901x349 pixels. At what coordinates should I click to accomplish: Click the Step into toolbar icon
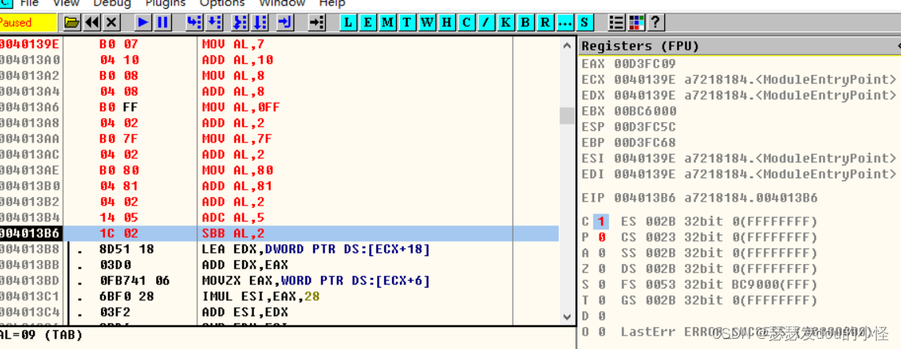pos(195,23)
